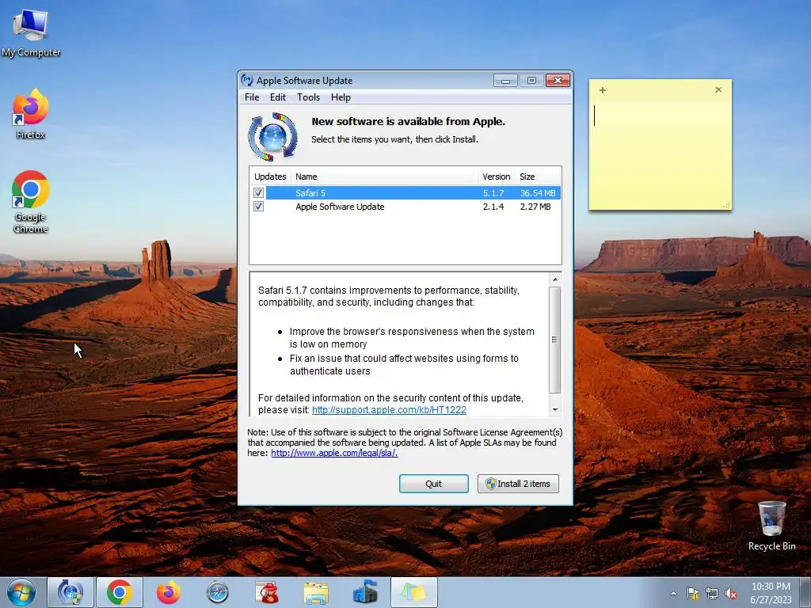Open the taskbar clock and date
Viewport: 811px width, 608px height.
pyautogui.click(x=771, y=593)
